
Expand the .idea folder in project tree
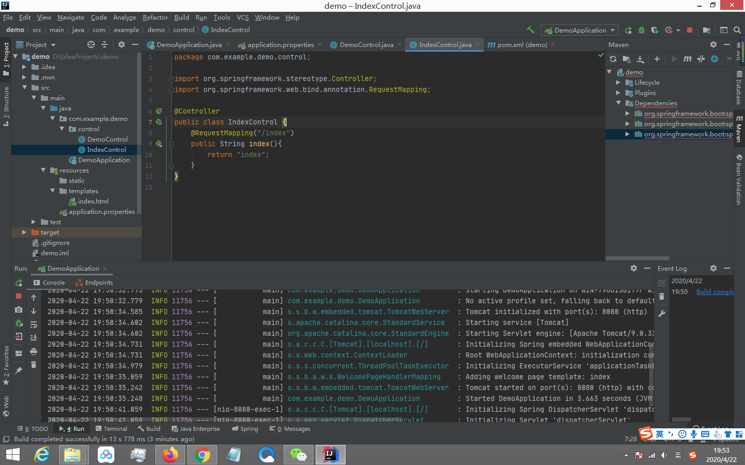coord(24,67)
